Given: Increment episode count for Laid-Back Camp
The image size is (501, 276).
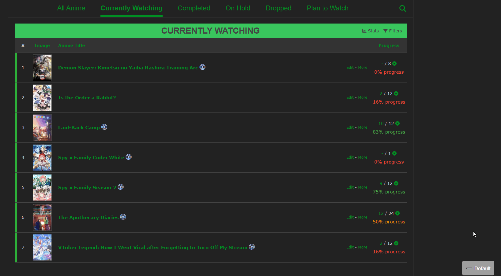Looking at the screenshot, I should (397, 123).
